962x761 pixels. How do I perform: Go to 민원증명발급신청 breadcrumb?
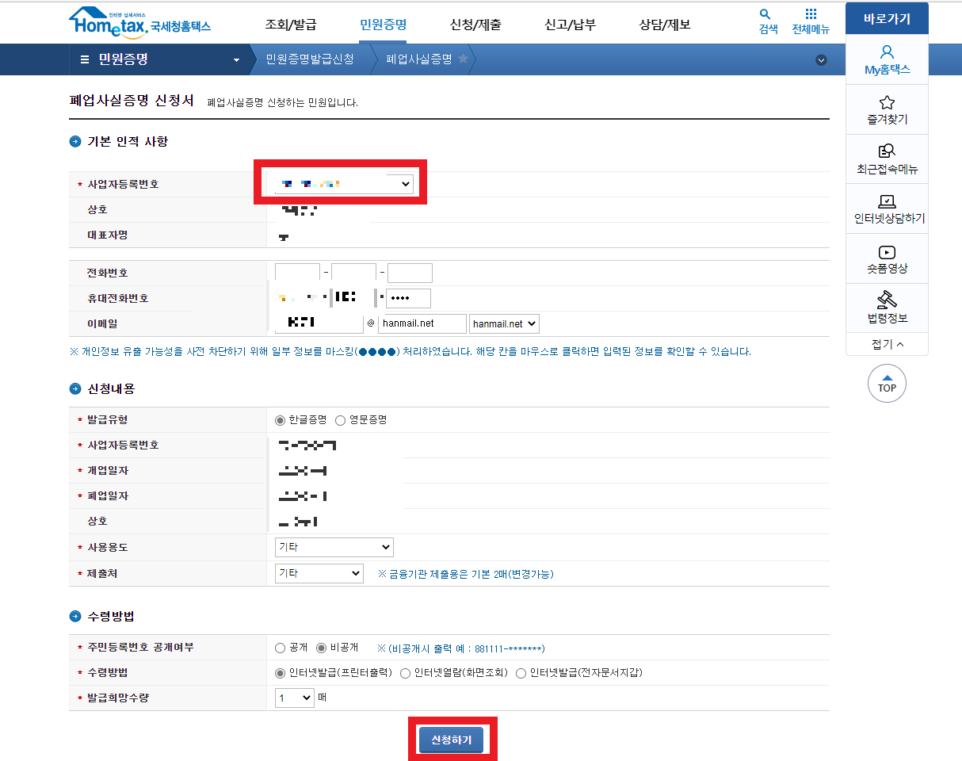tap(310, 59)
